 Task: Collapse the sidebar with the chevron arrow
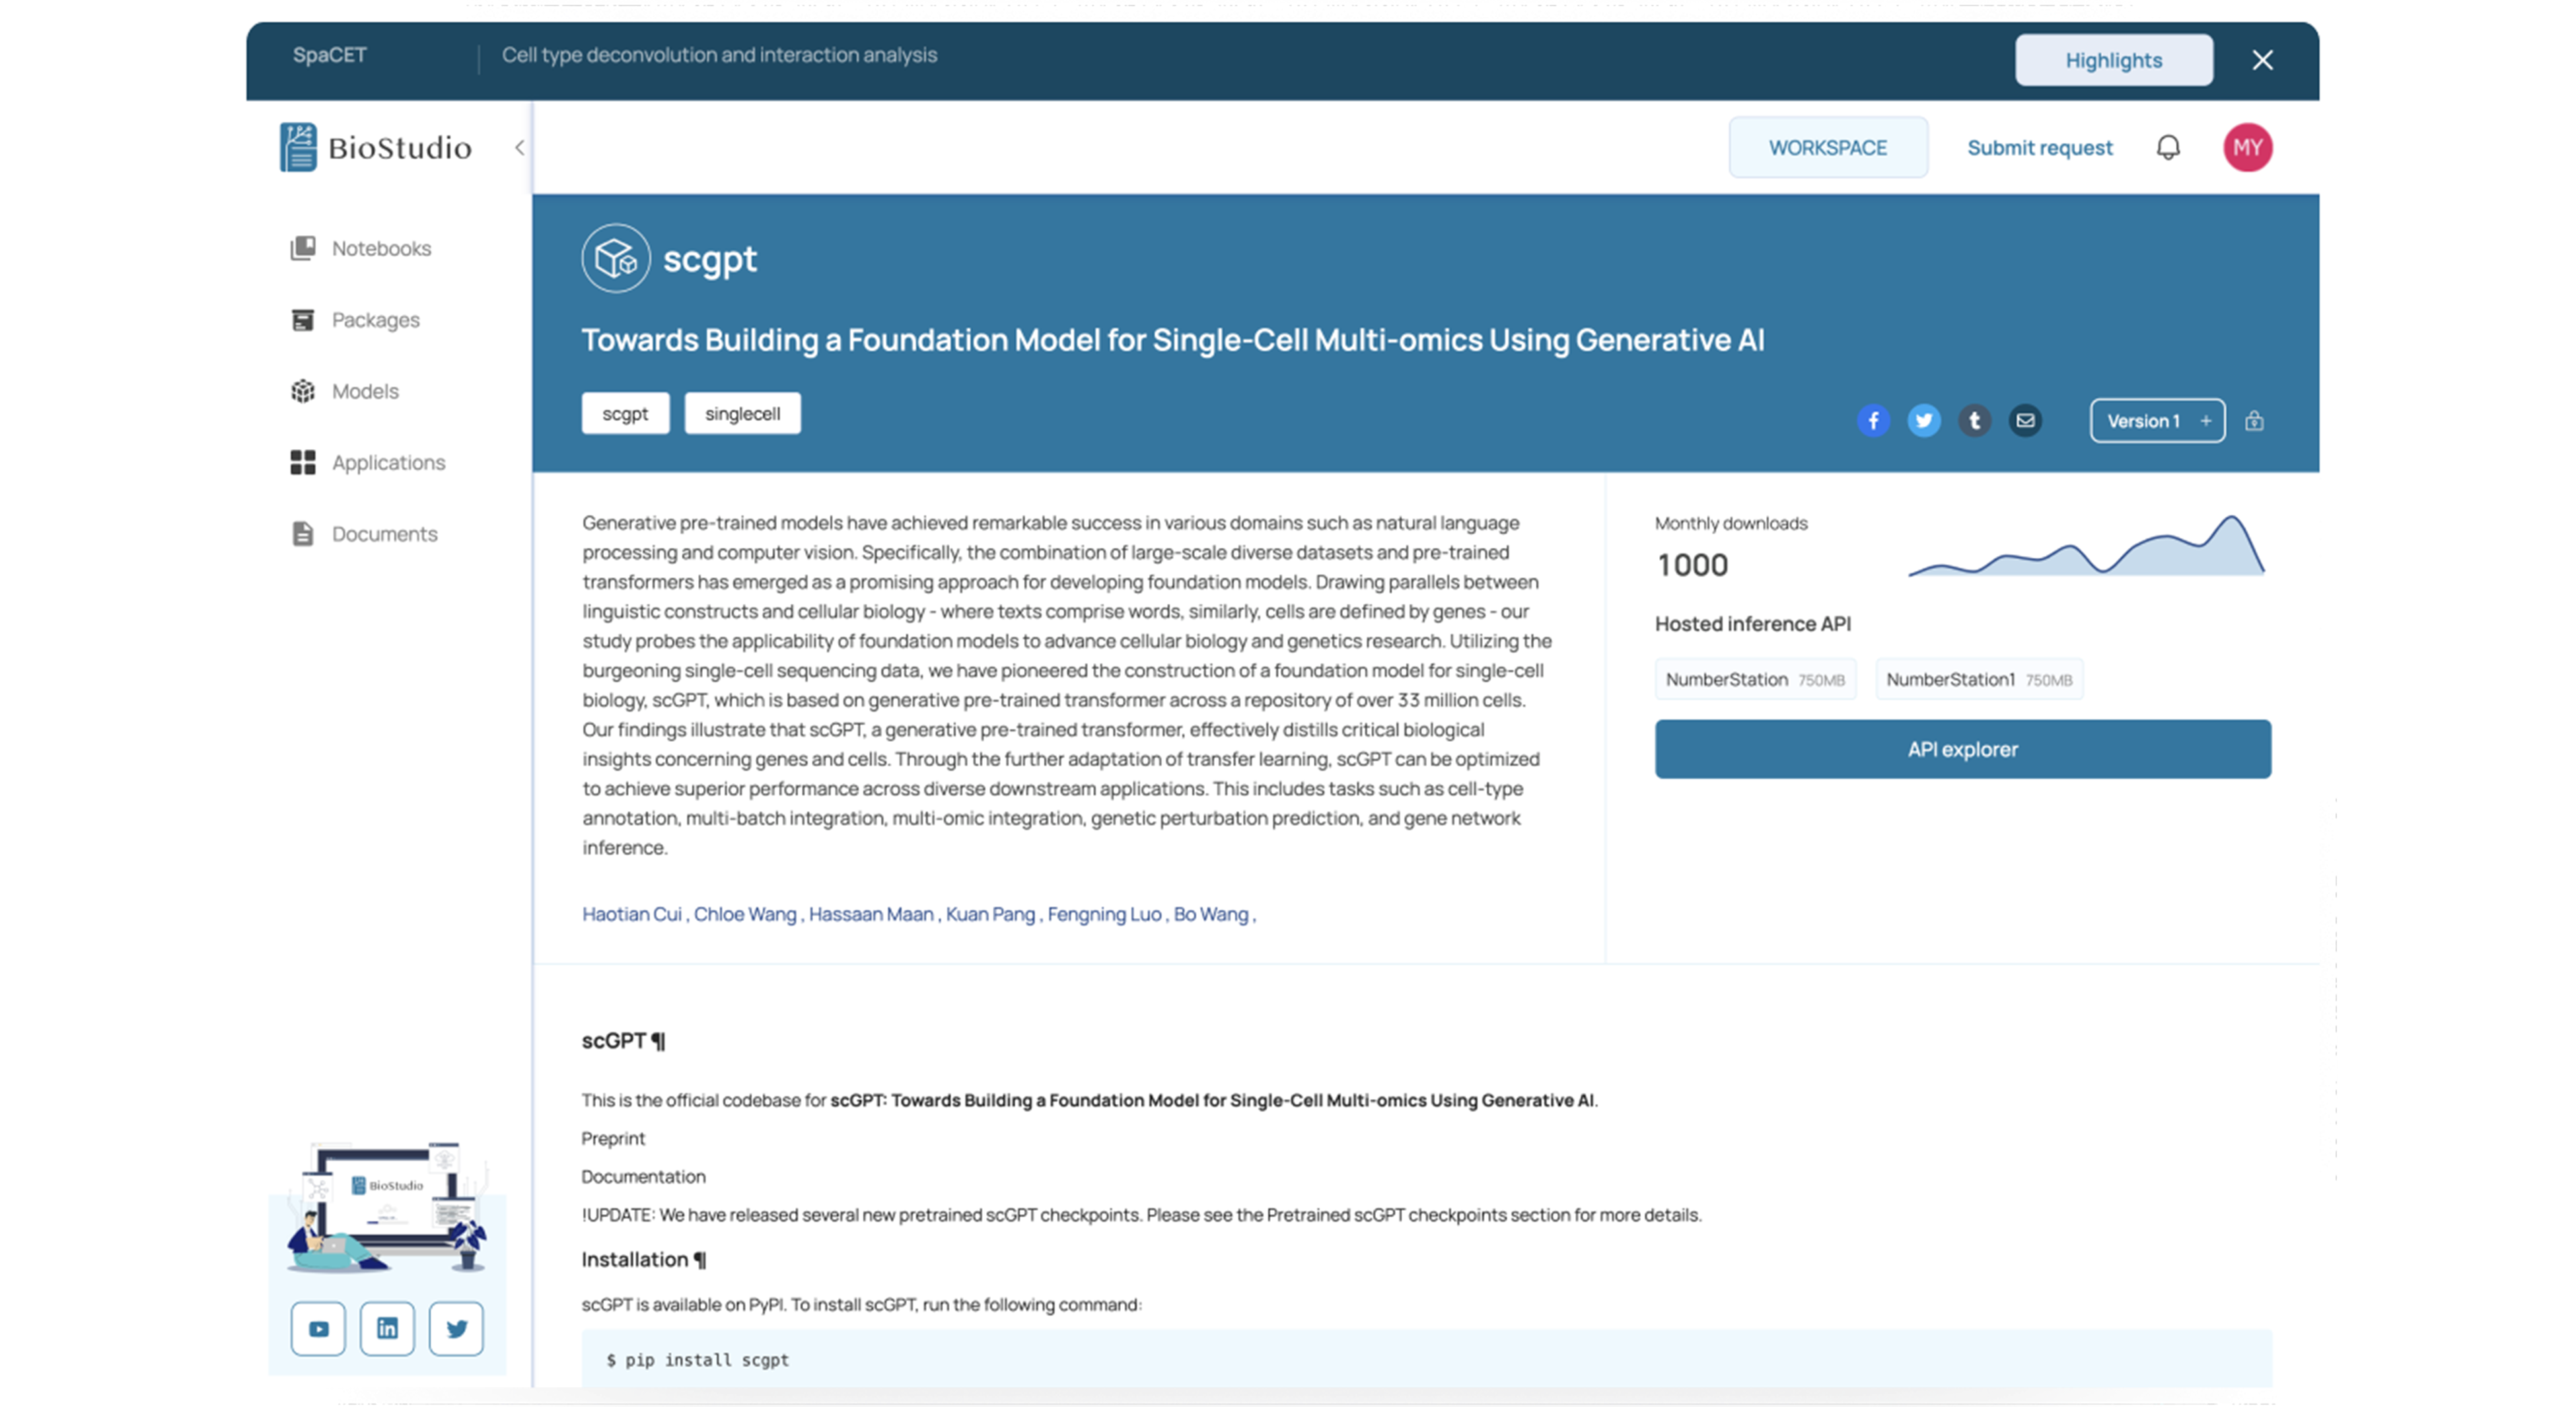point(519,148)
